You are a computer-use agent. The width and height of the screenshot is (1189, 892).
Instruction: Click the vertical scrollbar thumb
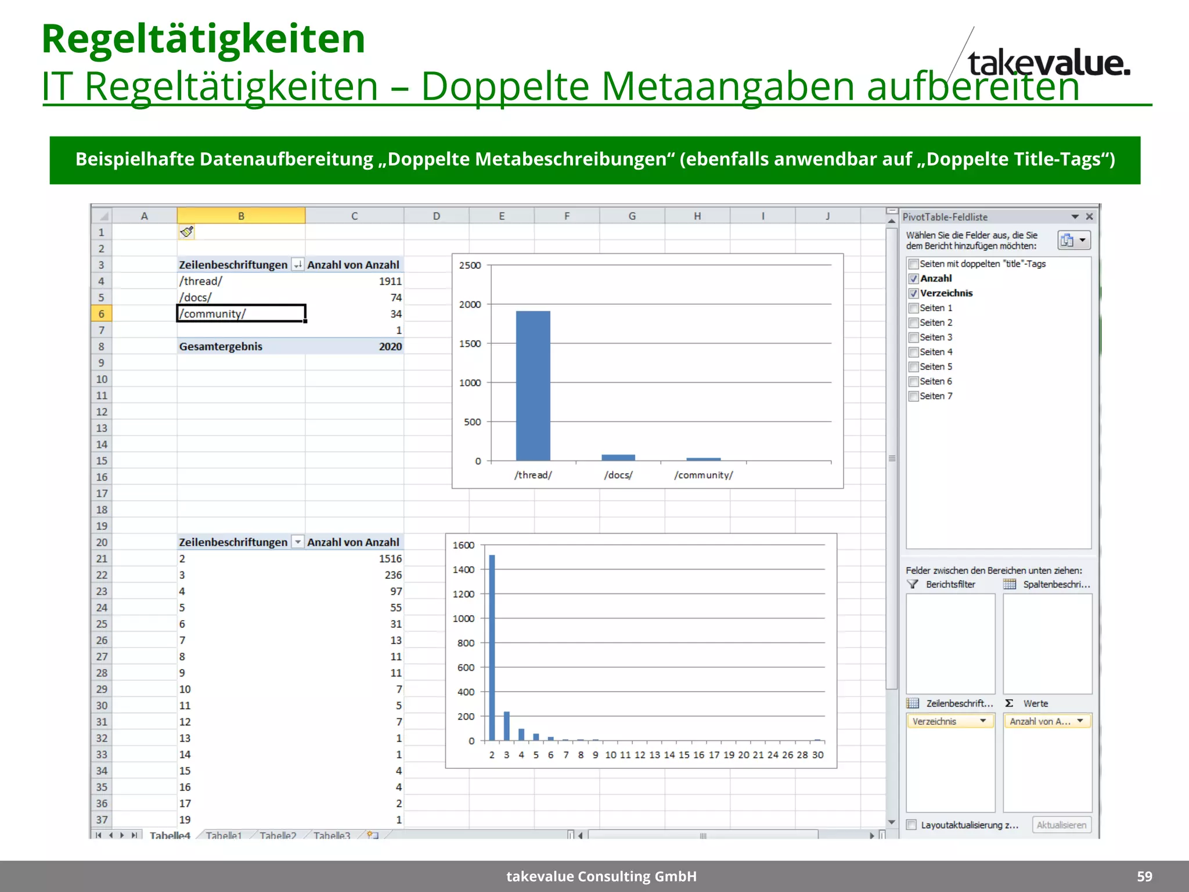point(892,459)
